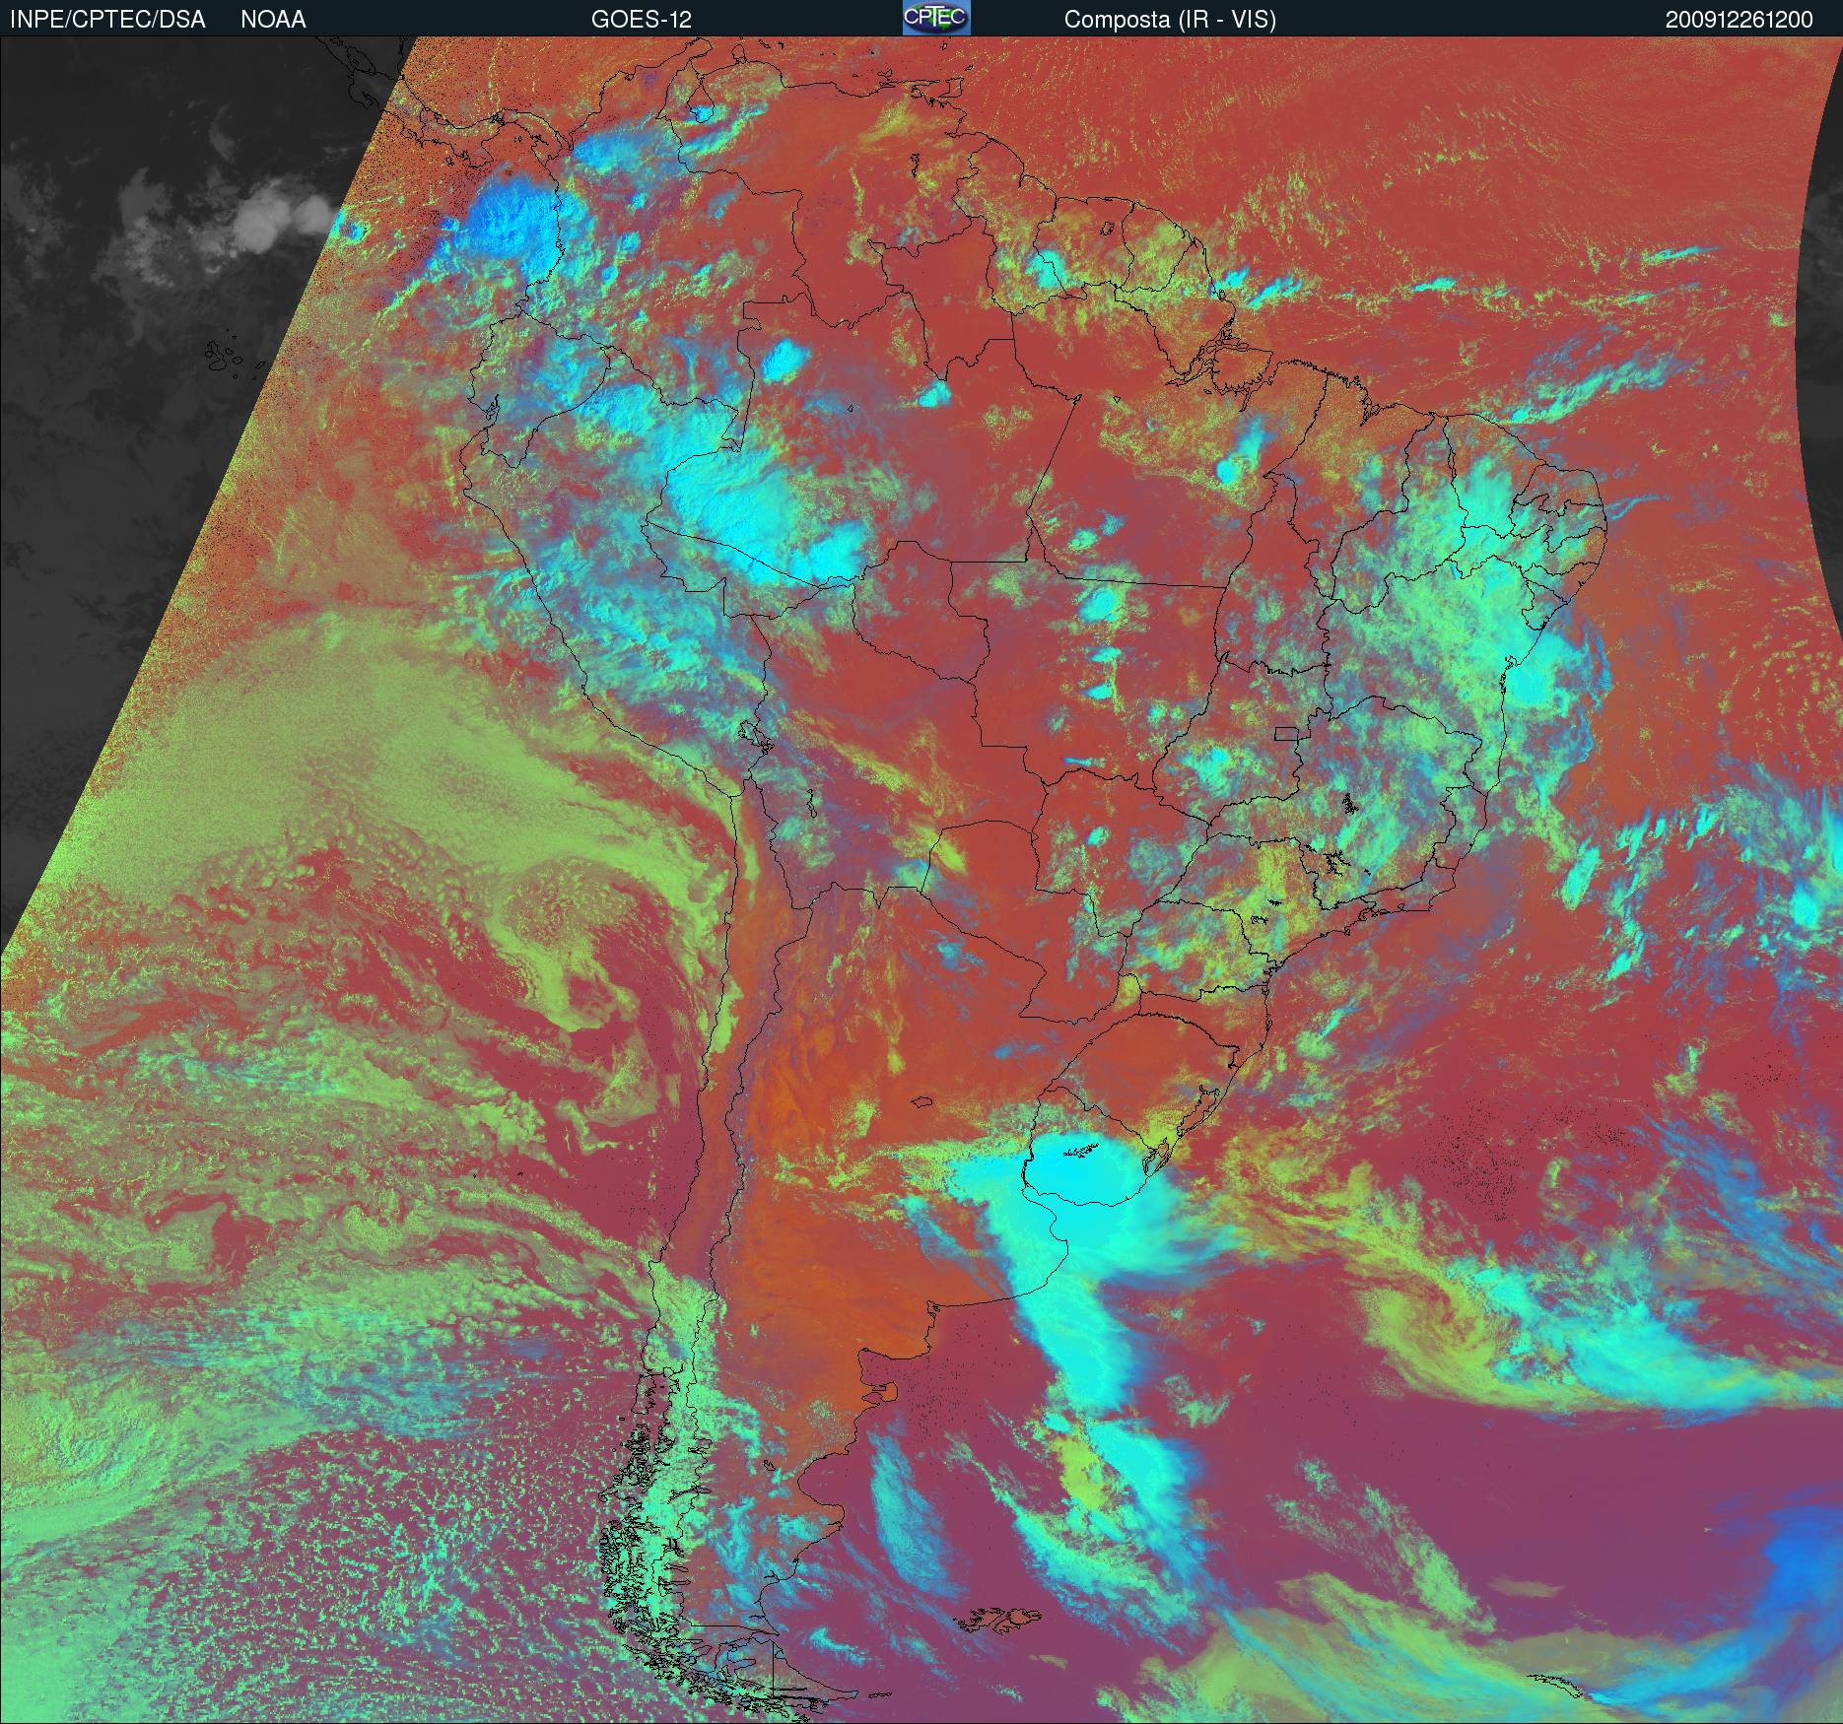
Task: Select the Composta (IR - VIS) title
Action: pyautogui.click(x=1170, y=20)
